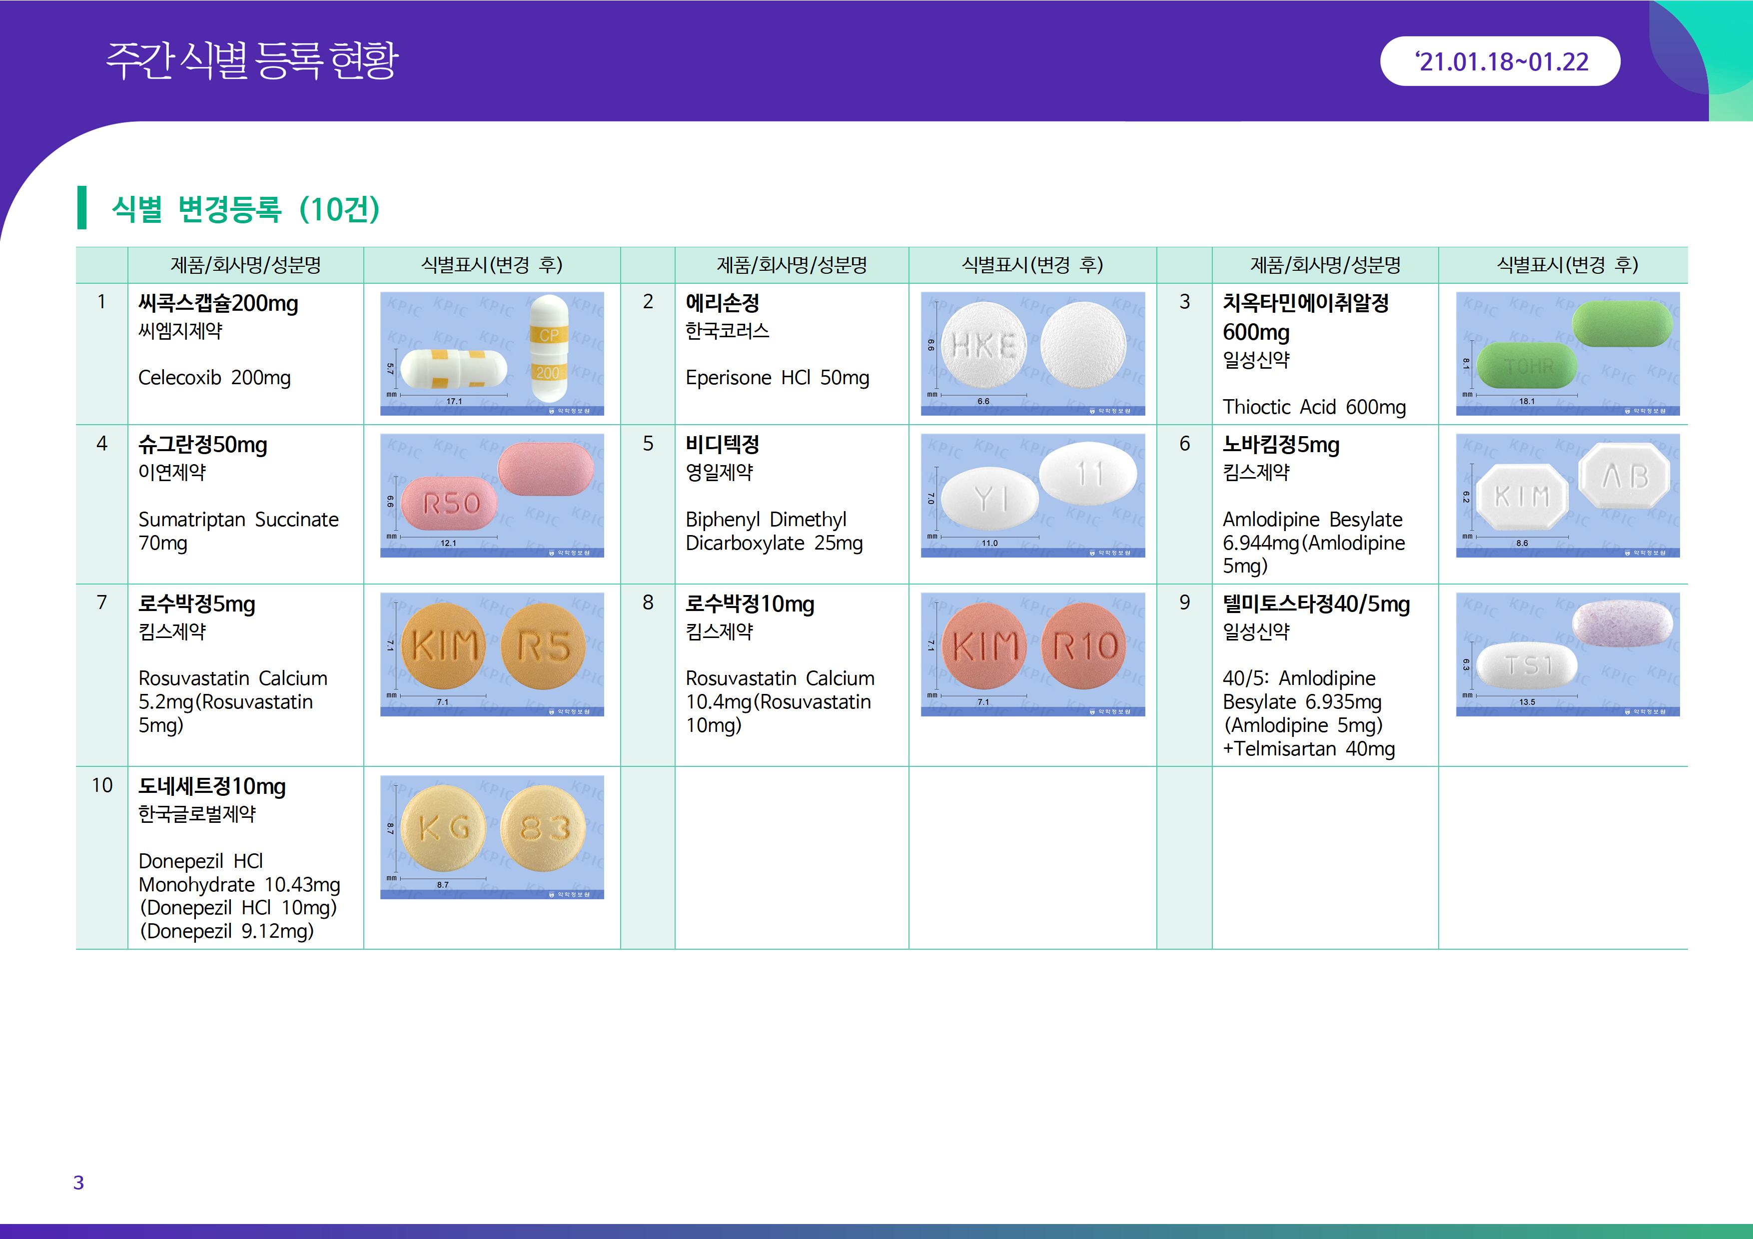Screen dimensions: 1753x1239
Task: Click page number 3 in footer
Action: (78, 1183)
